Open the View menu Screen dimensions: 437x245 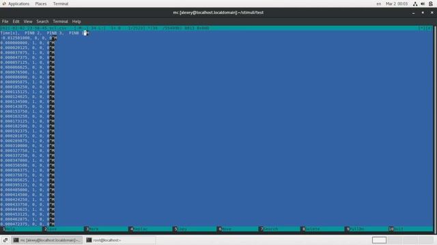point(28,21)
